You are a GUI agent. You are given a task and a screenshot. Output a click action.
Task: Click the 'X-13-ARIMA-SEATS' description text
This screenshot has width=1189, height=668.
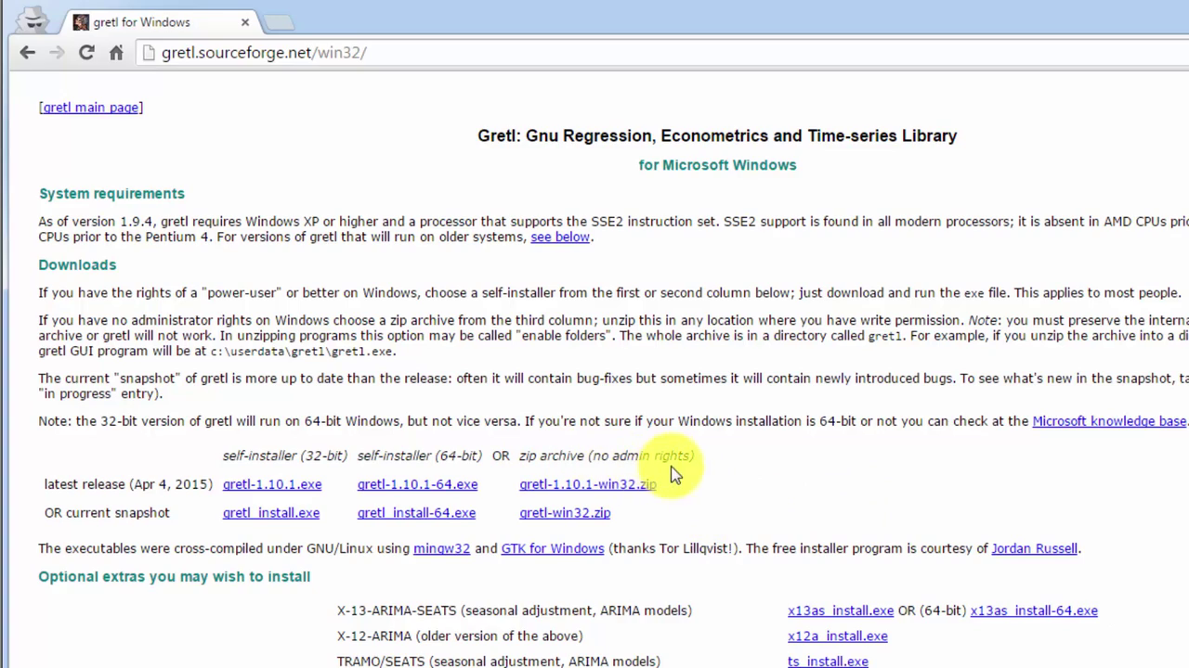pos(515,610)
